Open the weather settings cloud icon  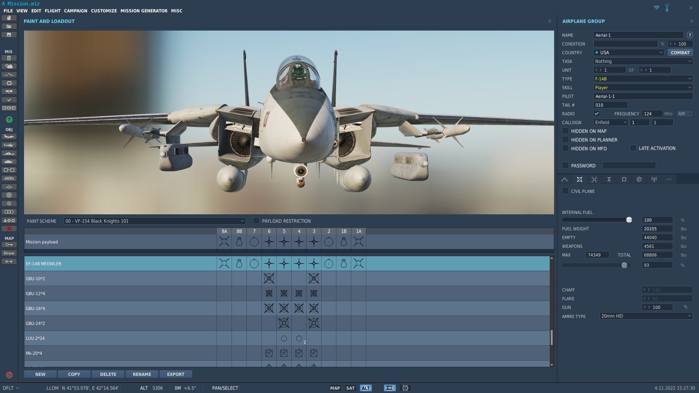(9, 66)
